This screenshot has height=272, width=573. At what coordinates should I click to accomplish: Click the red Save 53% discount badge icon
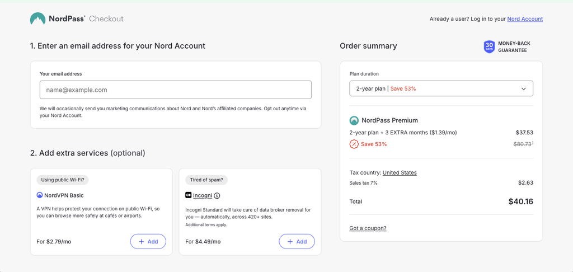pyautogui.click(x=354, y=144)
